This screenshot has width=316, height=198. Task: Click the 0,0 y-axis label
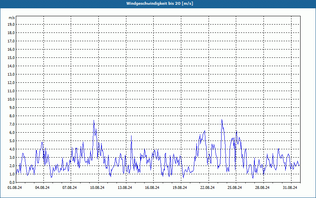[12, 182]
